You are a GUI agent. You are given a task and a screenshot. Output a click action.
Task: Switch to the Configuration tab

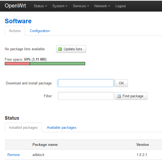tap(40, 31)
